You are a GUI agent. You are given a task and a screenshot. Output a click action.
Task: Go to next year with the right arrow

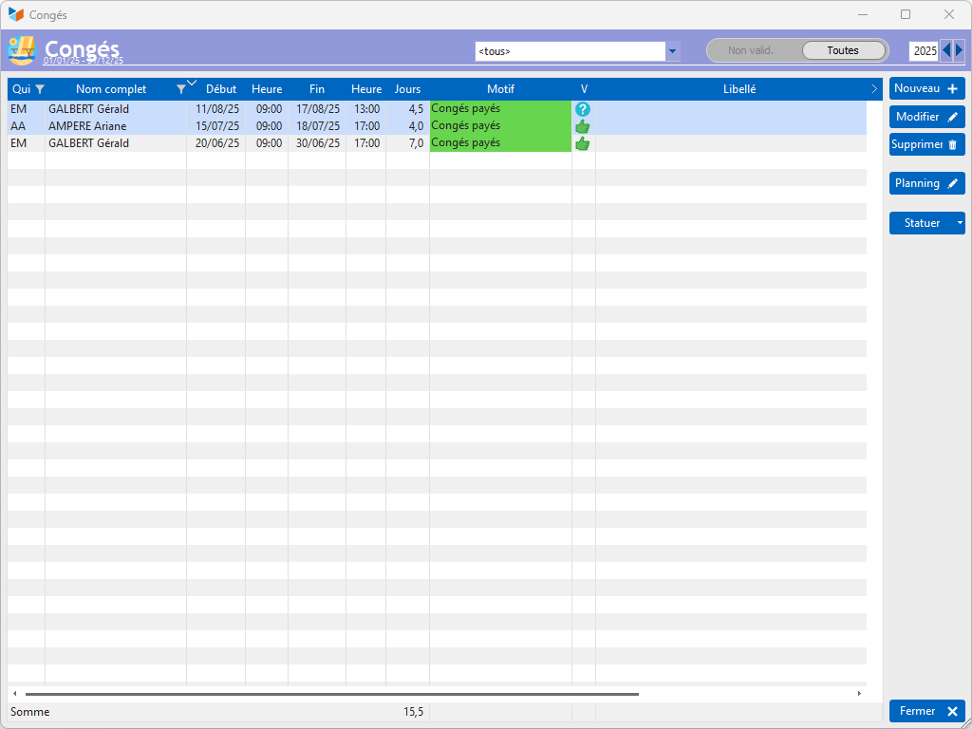pyautogui.click(x=960, y=51)
